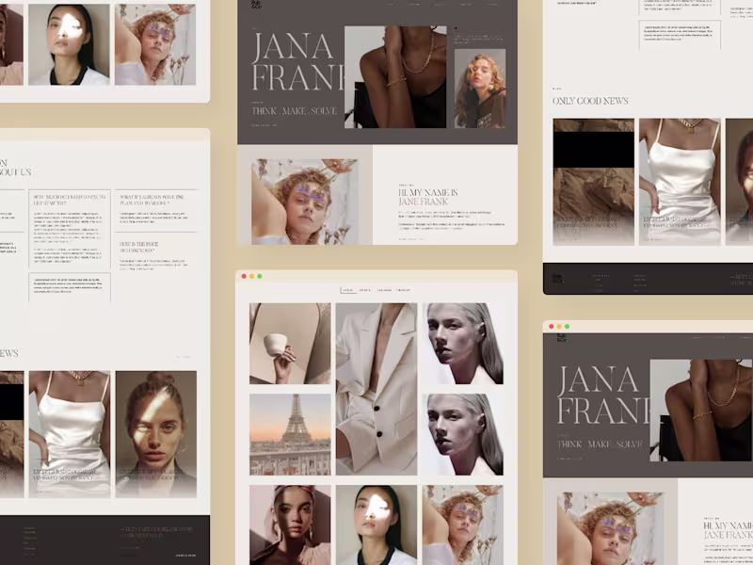Switch to the underlined first filter tab

click(349, 290)
